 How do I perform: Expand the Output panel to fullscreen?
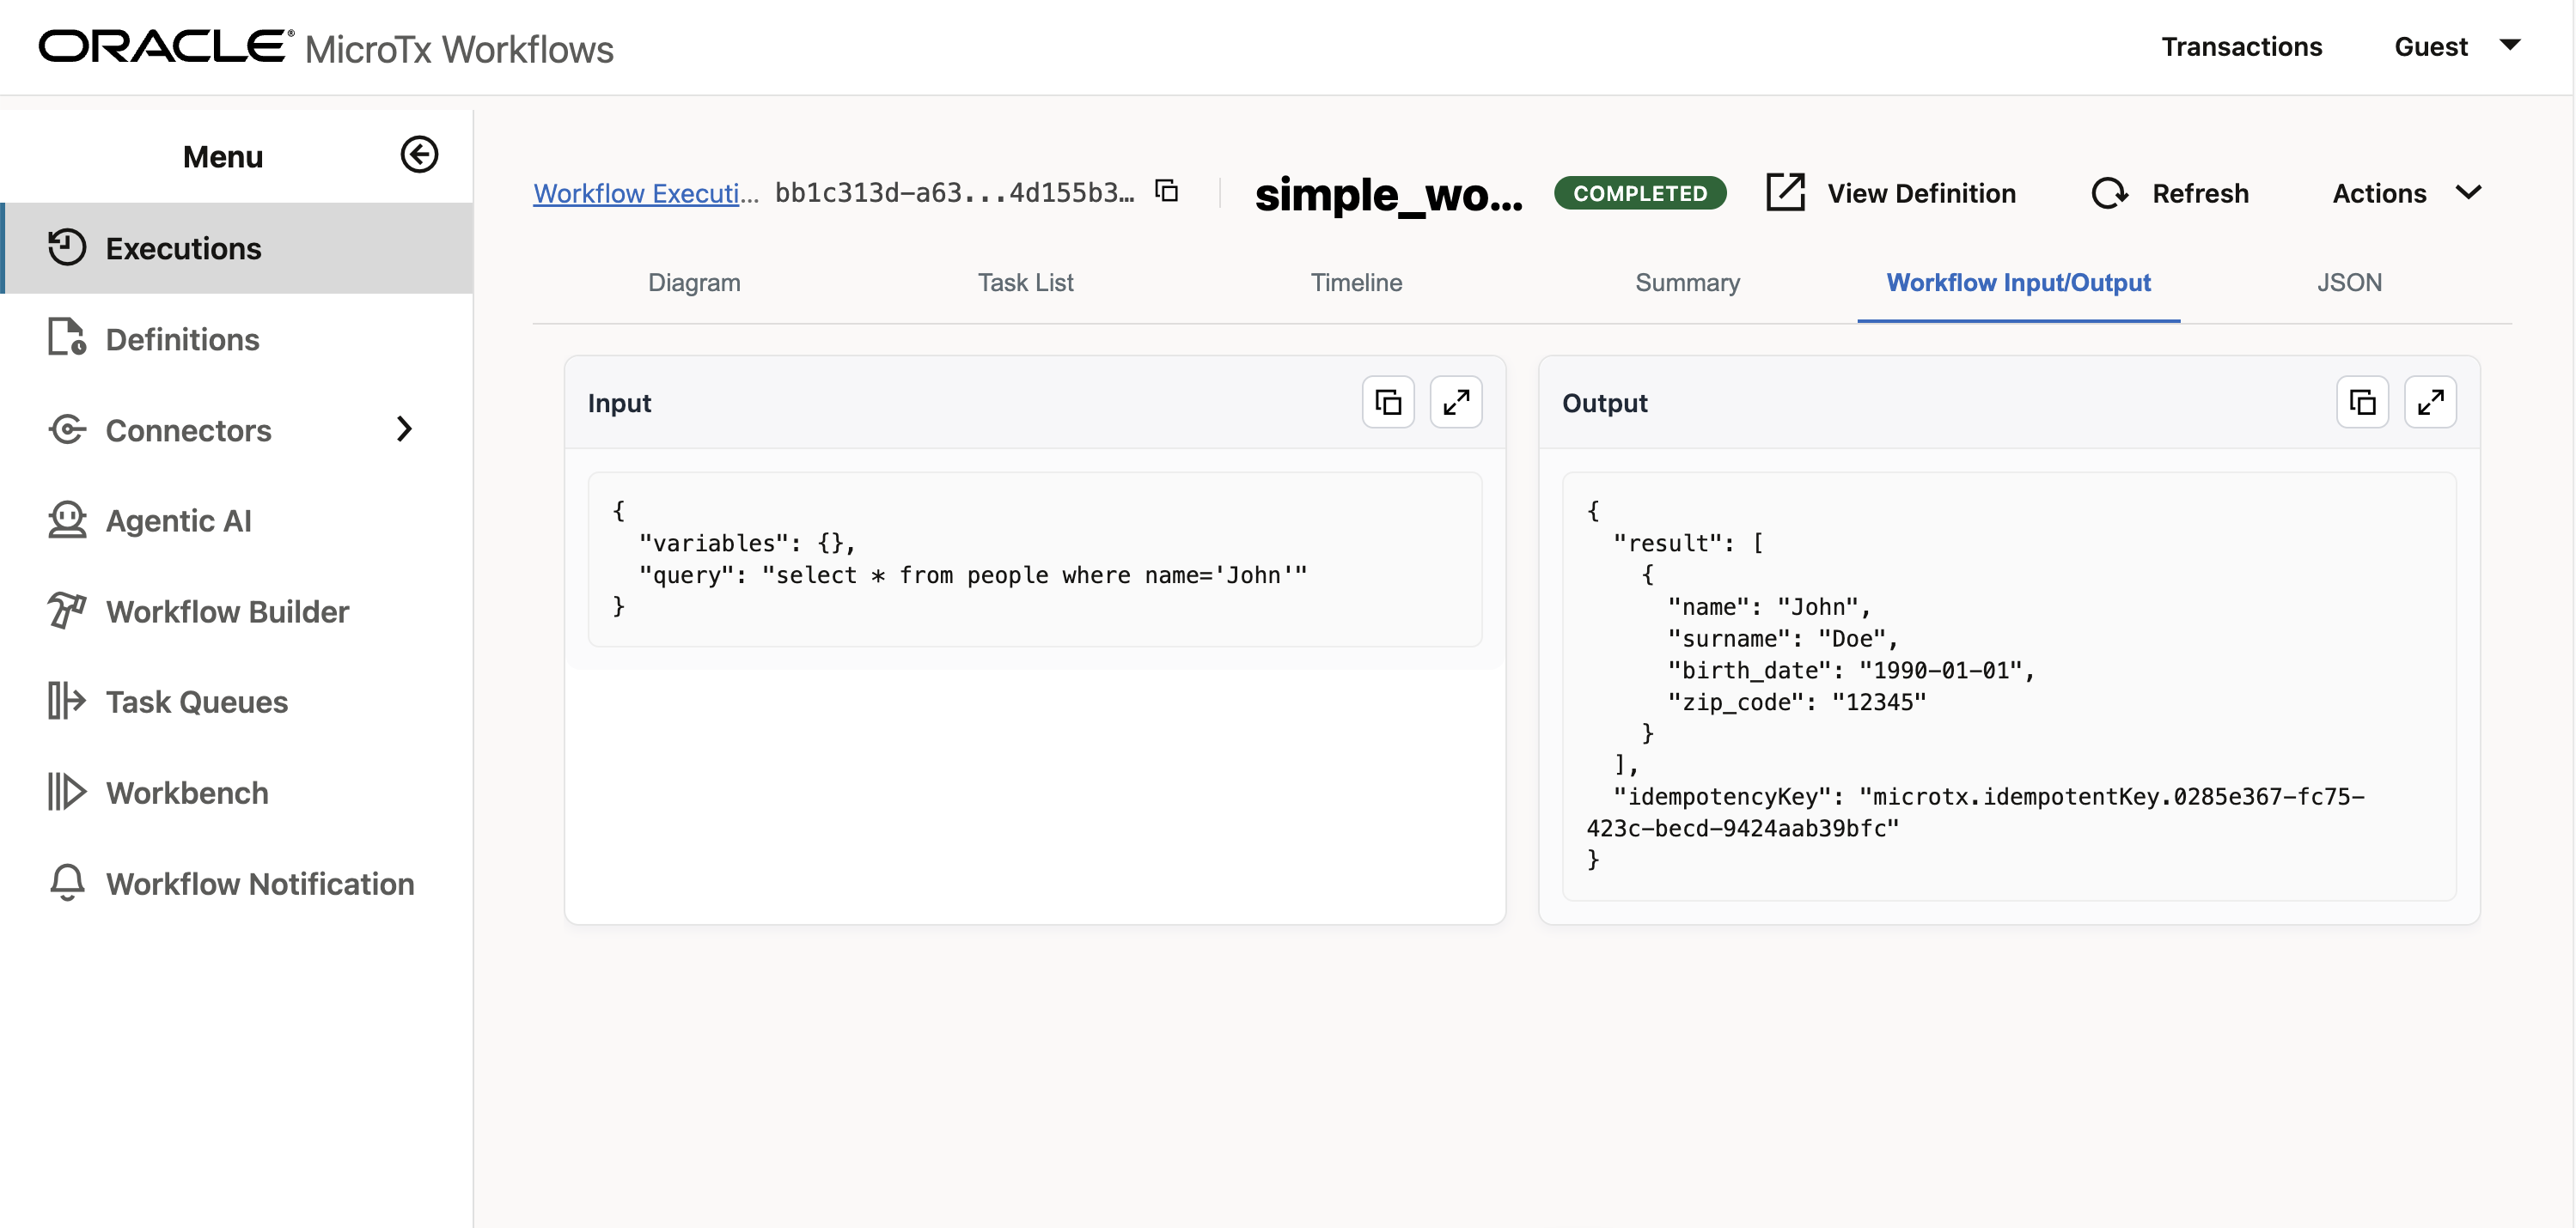2430,402
